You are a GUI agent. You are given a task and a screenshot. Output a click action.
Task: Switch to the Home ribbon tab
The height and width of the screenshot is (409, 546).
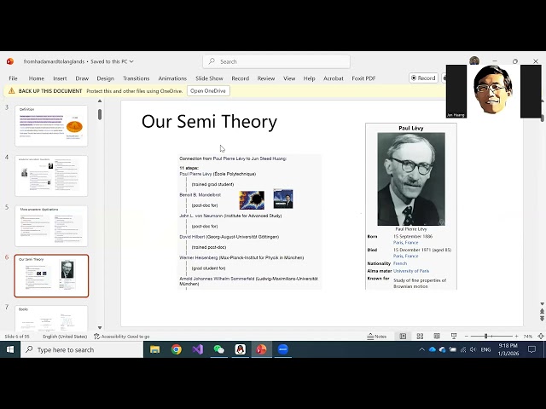point(36,78)
